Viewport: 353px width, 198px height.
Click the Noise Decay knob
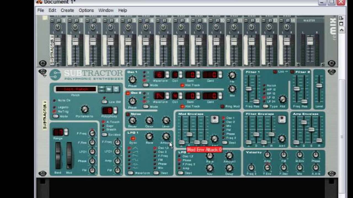tap(132, 120)
